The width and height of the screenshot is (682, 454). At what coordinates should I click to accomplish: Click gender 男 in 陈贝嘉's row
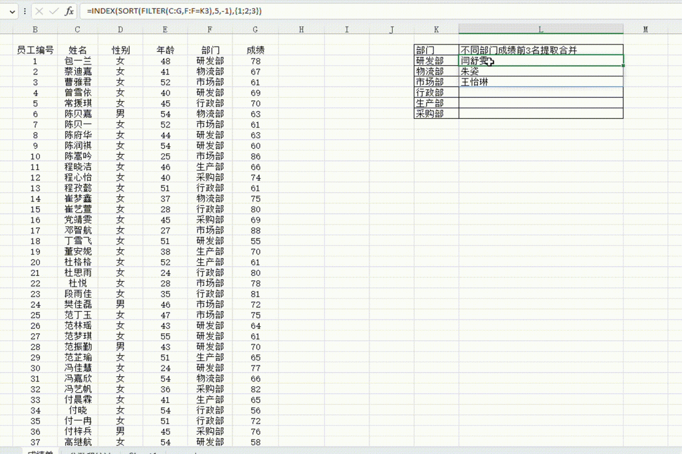click(x=120, y=114)
